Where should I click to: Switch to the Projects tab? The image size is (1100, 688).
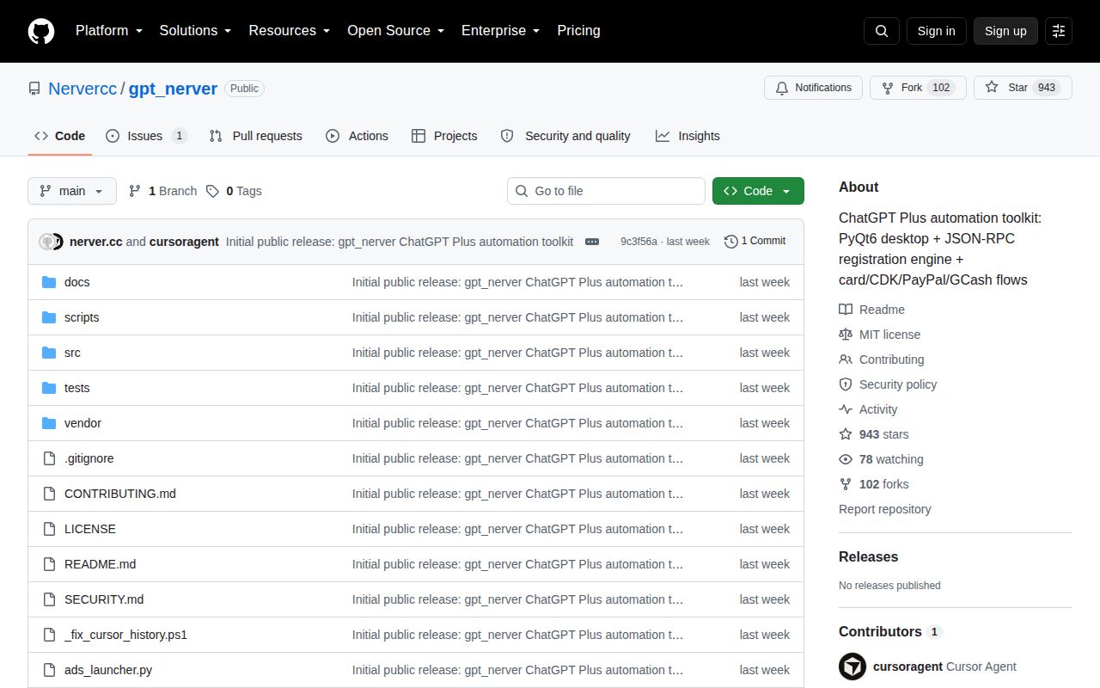444,136
